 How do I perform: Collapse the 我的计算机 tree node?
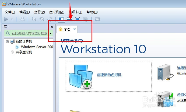7,41
